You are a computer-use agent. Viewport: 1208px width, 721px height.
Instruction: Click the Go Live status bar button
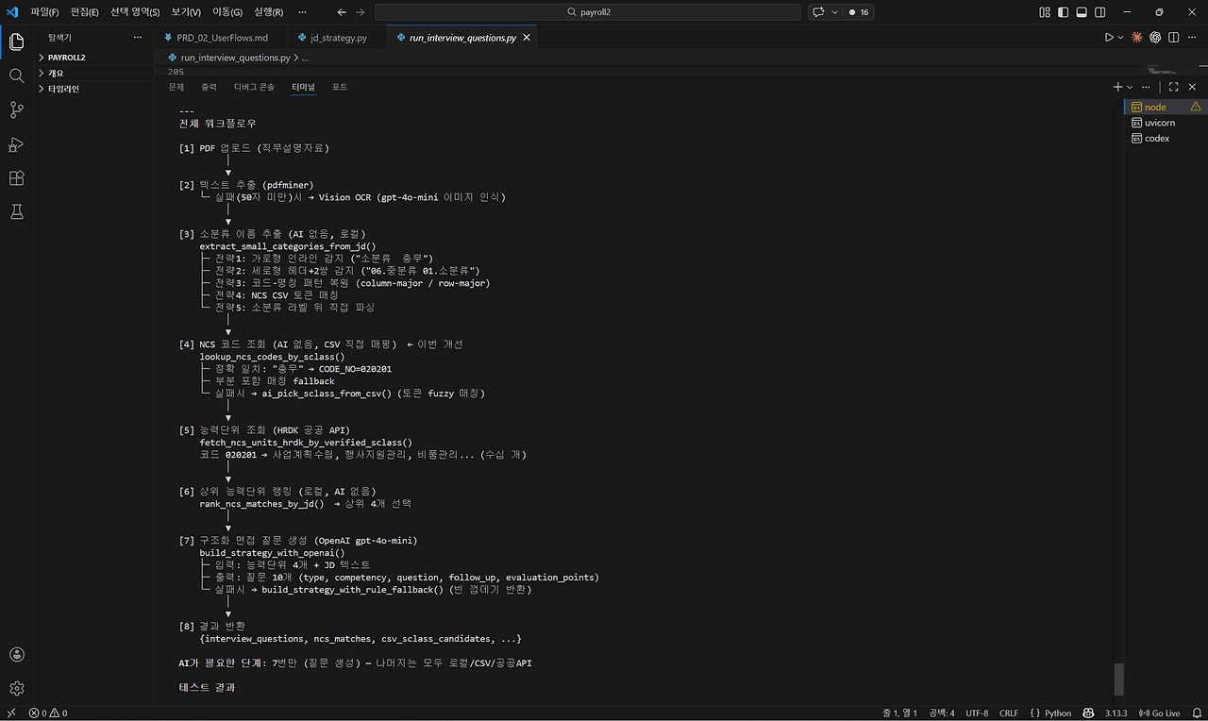[1159, 713]
